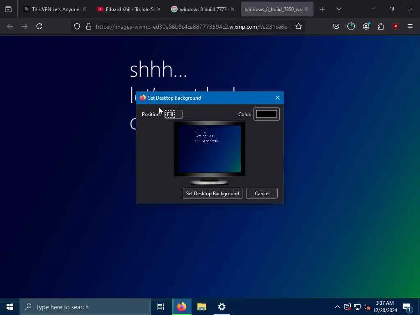Open a new tab with the plus button

(x=322, y=9)
